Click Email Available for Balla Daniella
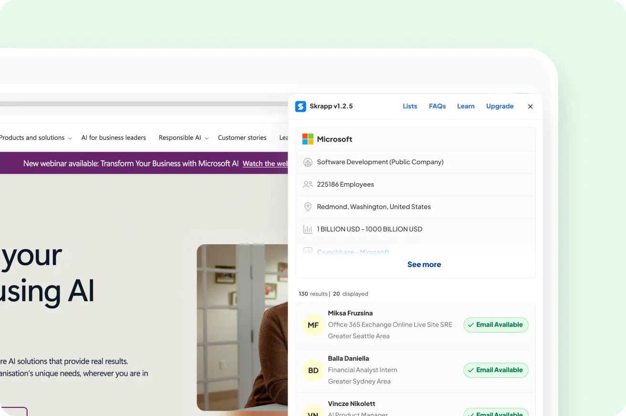626x416 pixels. pyautogui.click(x=496, y=370)
